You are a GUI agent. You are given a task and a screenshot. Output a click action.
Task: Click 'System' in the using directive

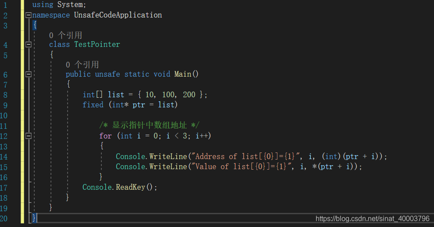(70, 5)
